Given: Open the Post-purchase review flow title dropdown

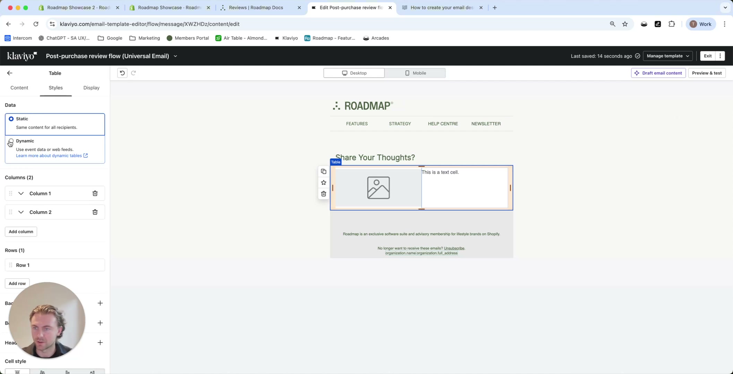Looking at the screenshot, I should tap(175, 56).
